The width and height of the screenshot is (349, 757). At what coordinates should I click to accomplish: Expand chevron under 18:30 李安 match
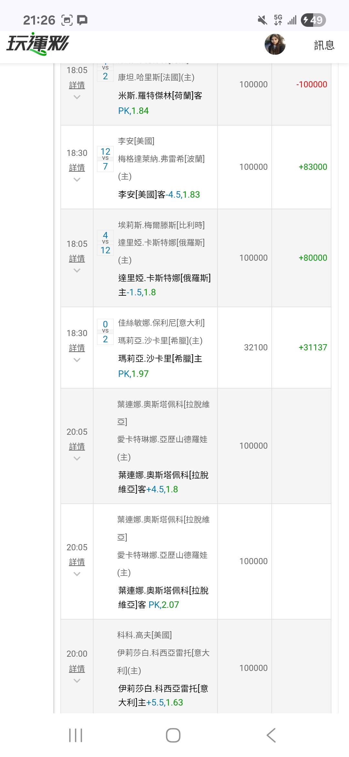click(x=77, y=180)
